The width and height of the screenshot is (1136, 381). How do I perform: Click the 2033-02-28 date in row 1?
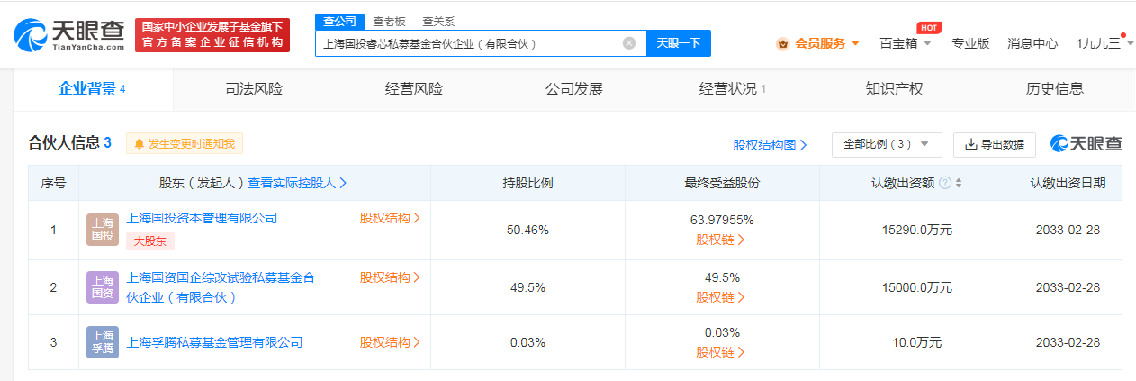coord(1068,230)
